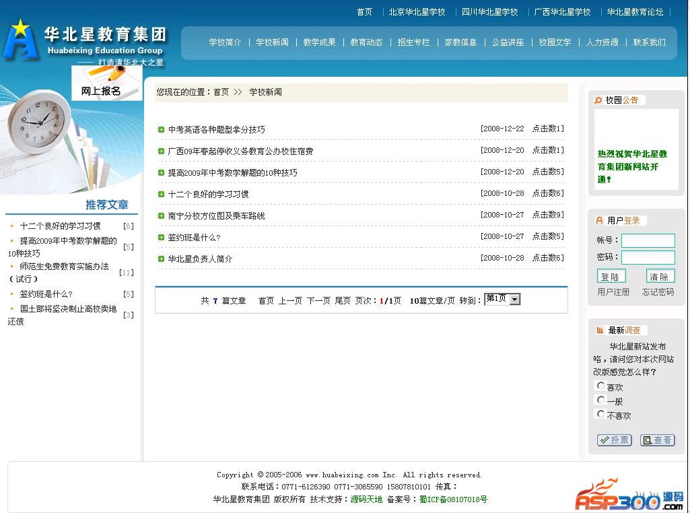This screenshot has height=513, width=690.
Task: Open the 第1页 page jump dropdown
Action: click(502, 300)
